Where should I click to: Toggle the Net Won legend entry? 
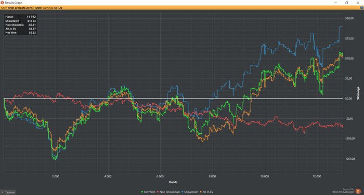click(x=148, y=192)
